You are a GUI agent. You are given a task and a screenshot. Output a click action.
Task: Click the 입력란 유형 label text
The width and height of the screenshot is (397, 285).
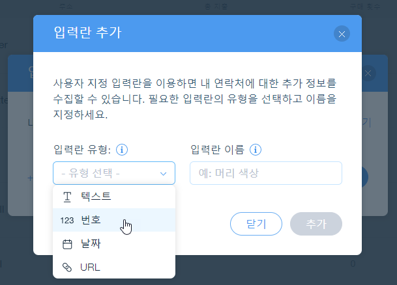83,150
